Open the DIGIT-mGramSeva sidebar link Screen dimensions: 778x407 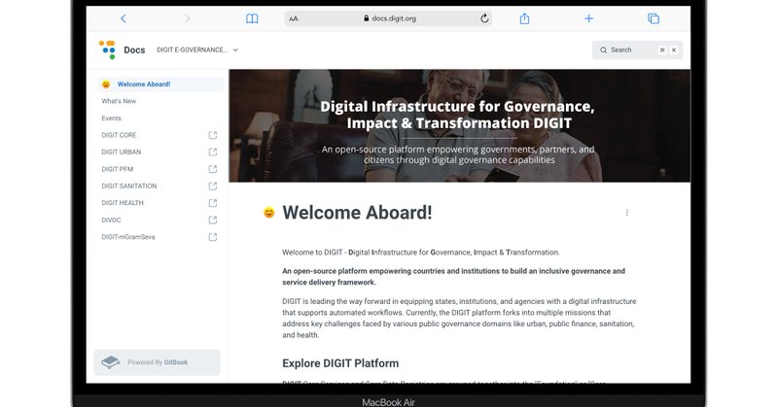128,237
